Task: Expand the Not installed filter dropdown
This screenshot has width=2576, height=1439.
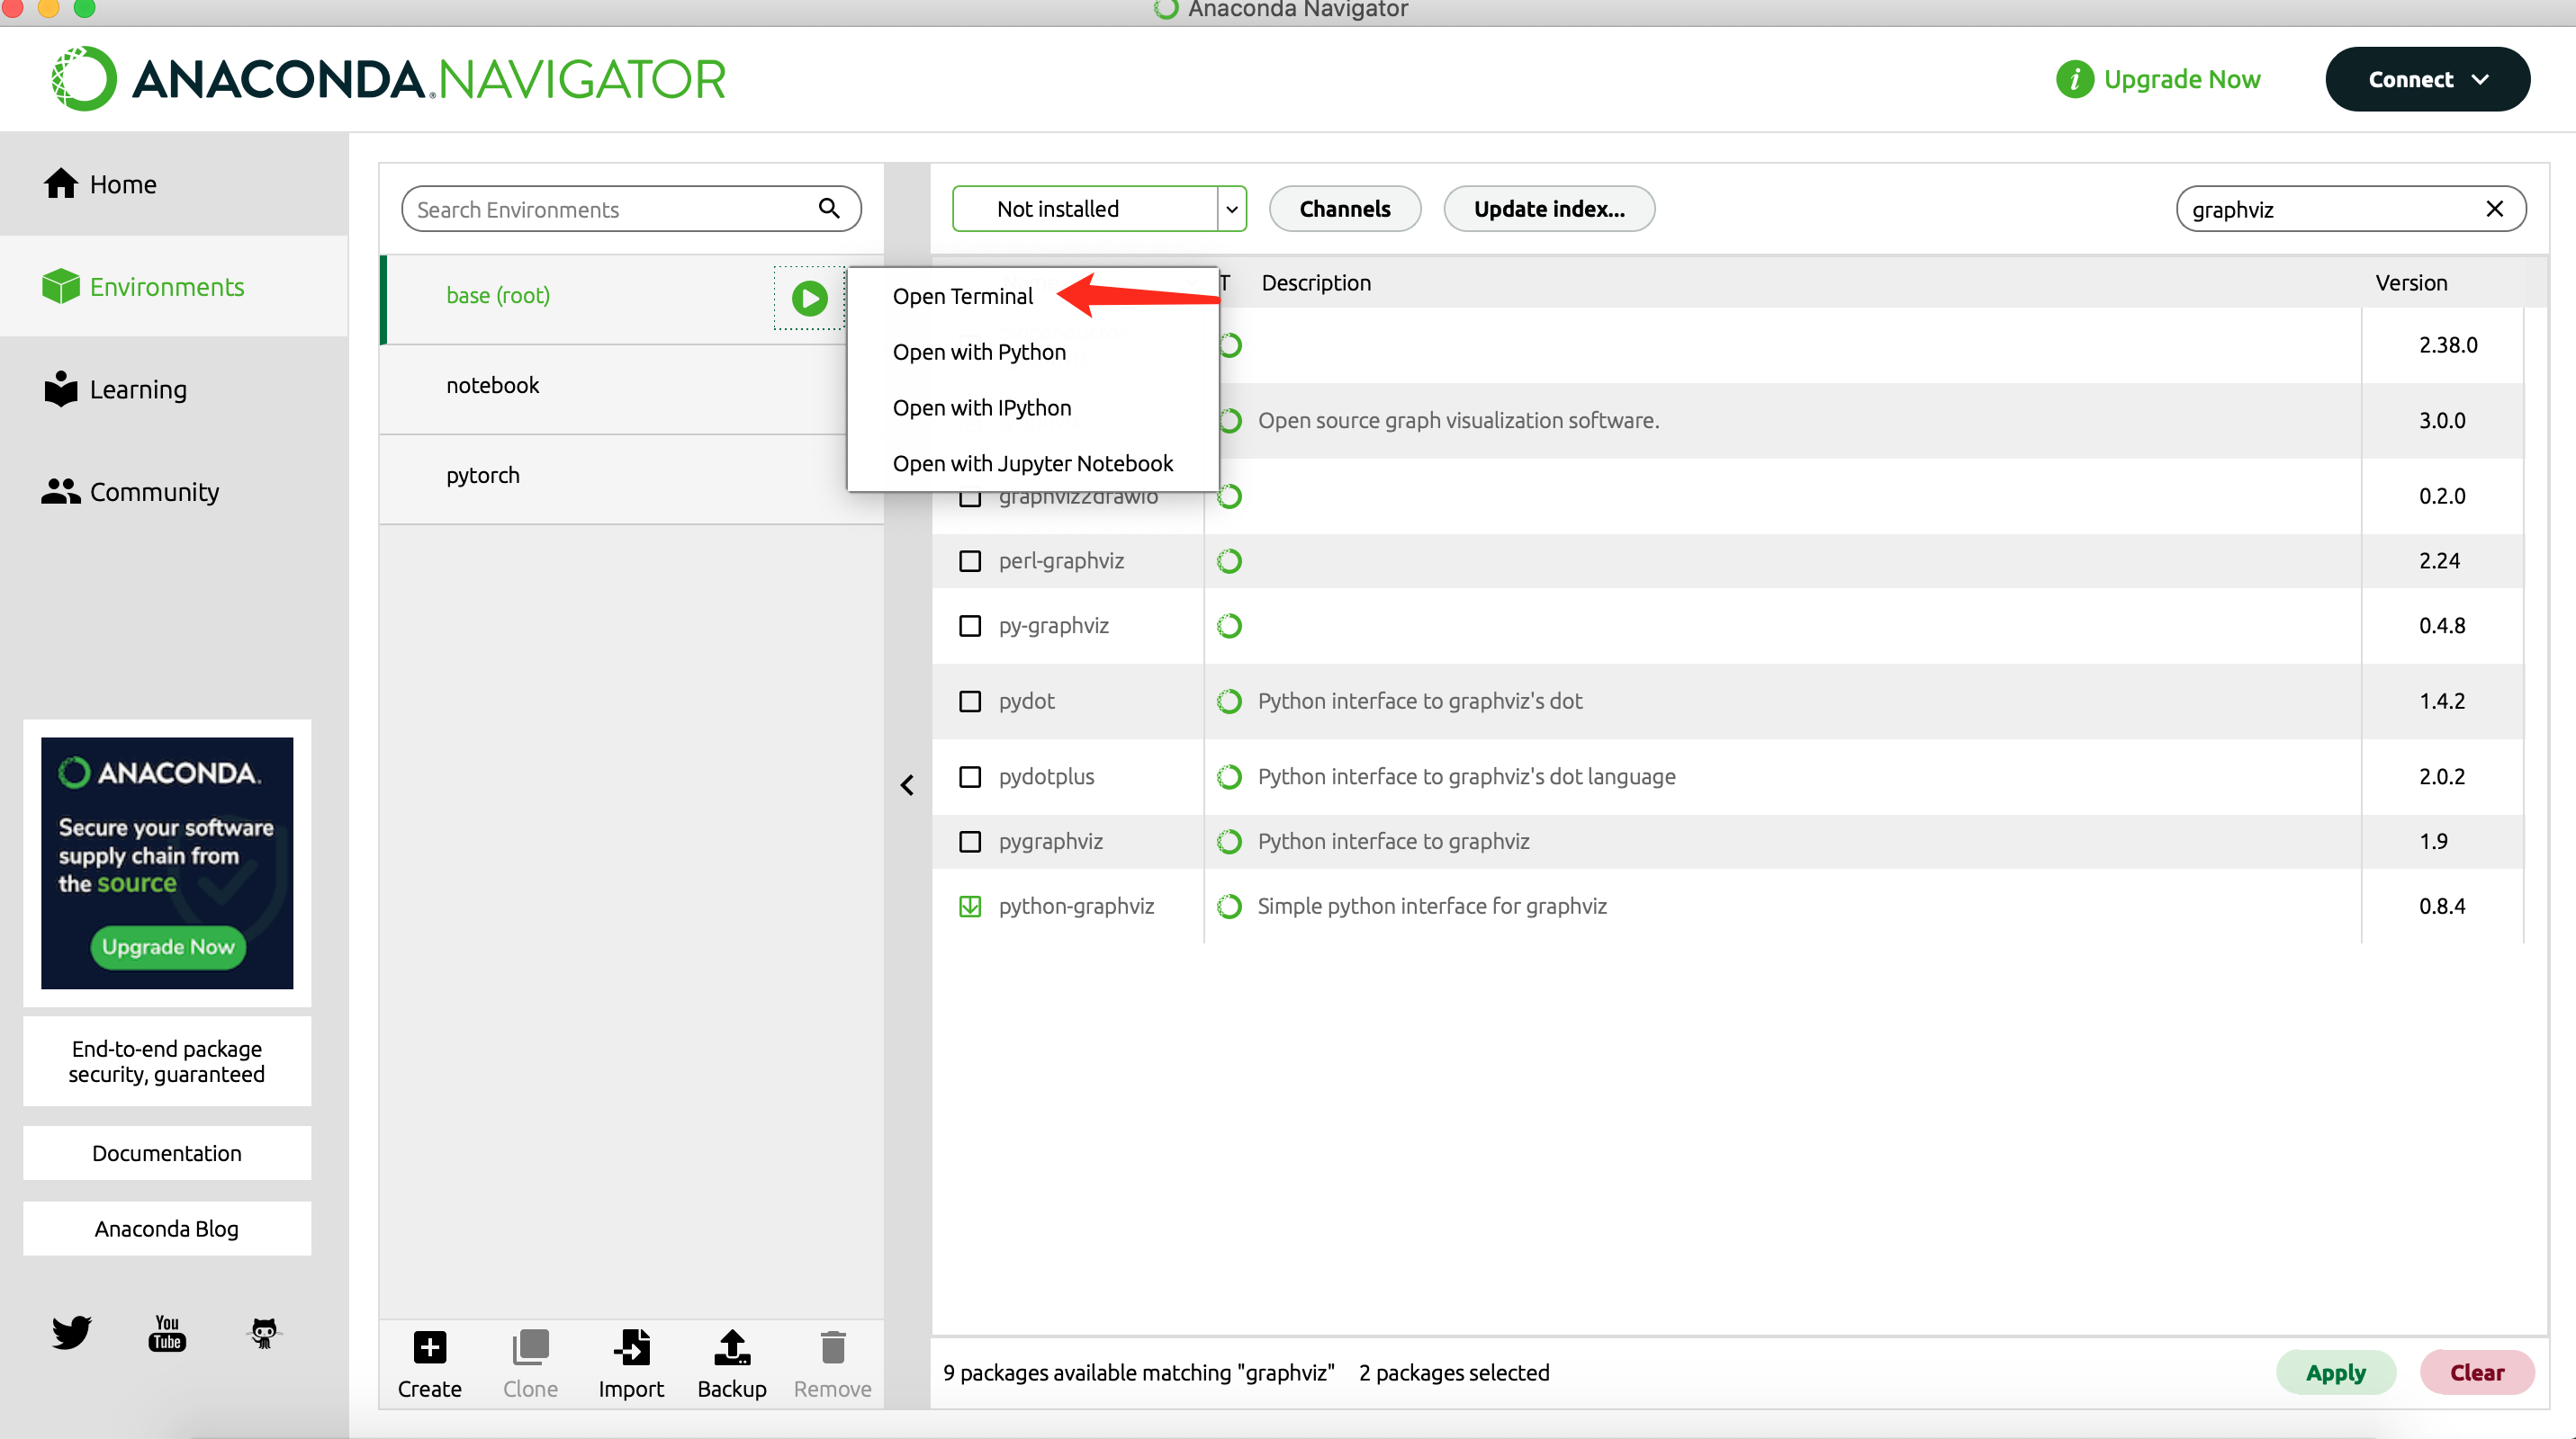Action: (x=1231, y=209)
